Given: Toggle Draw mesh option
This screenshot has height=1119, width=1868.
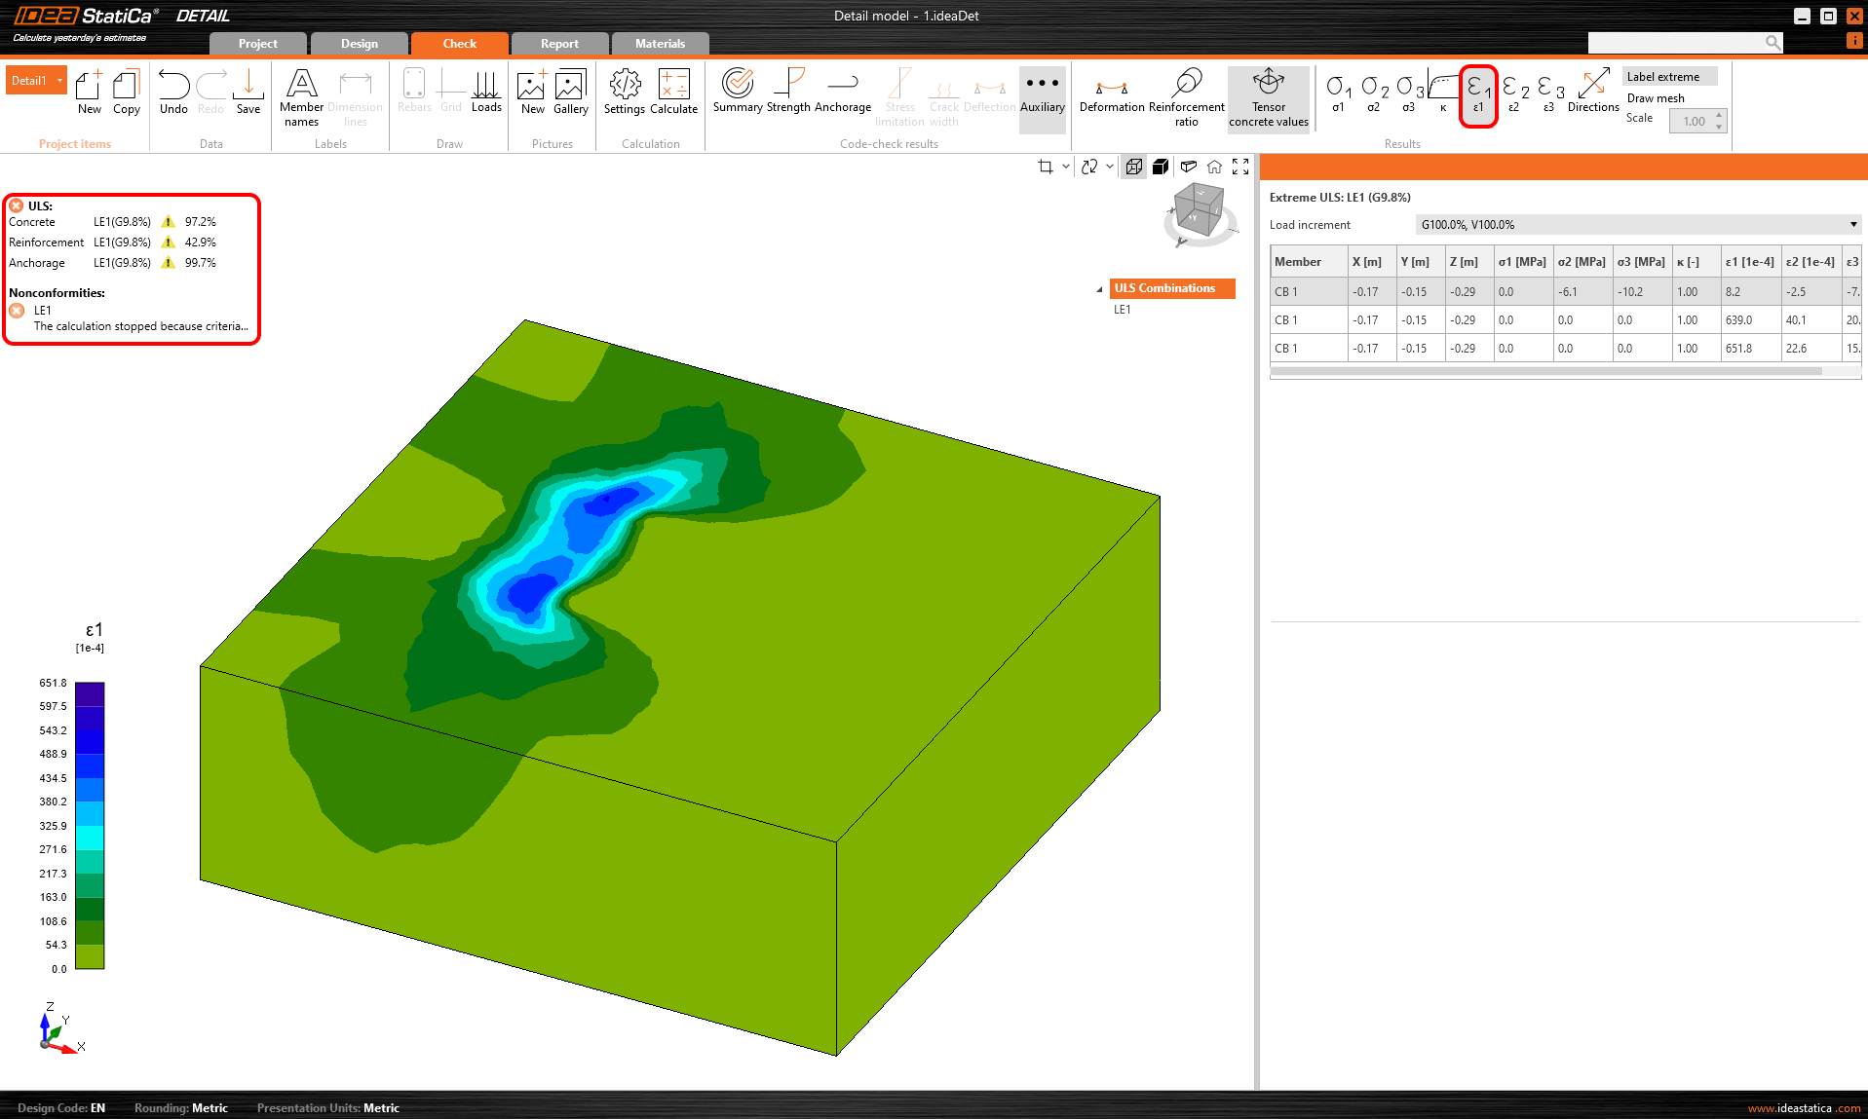Looking at the screenshot, I should pos(1655,98).
